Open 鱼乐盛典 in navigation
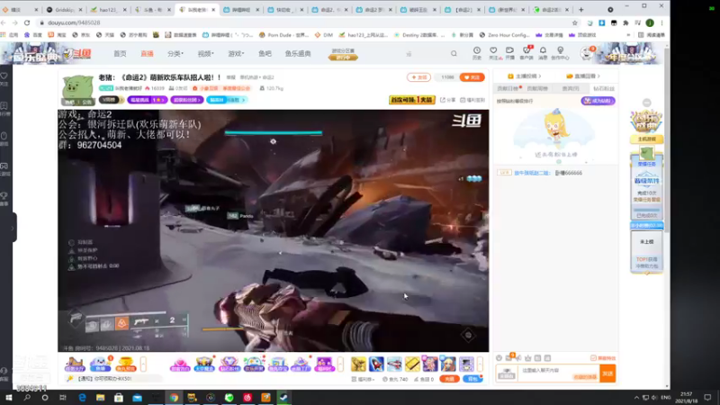The image size is (720, 405). [298, 54]
